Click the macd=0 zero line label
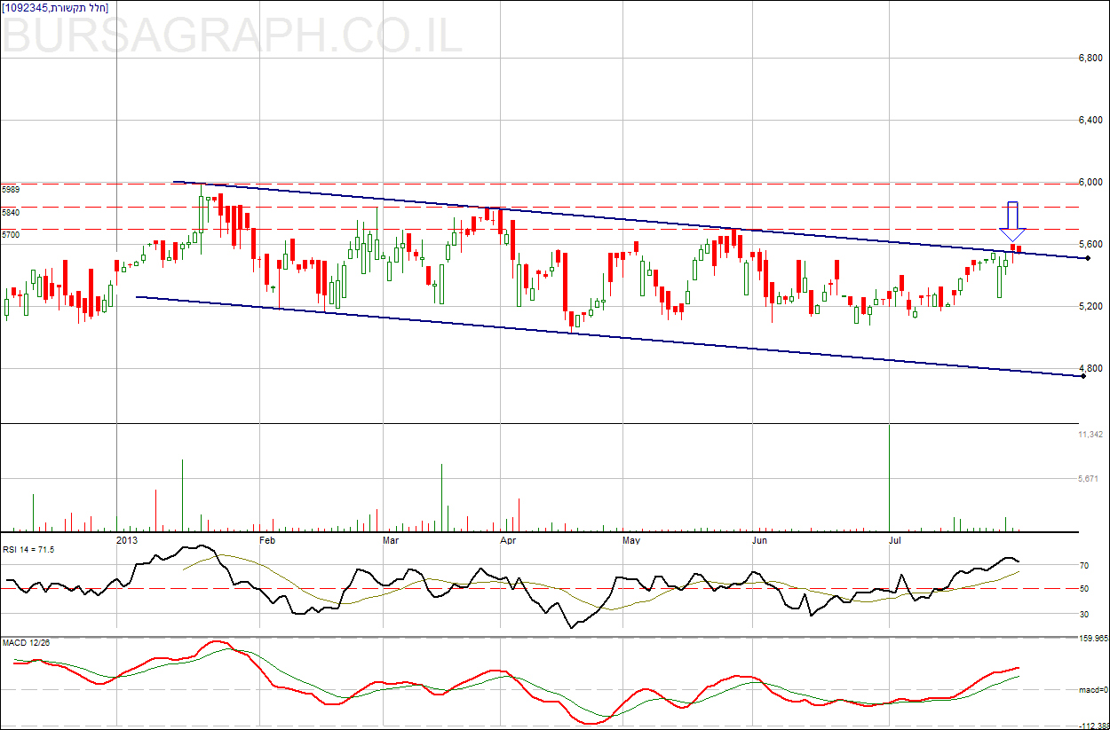The image size is (1110, 730). point(1093,690)
